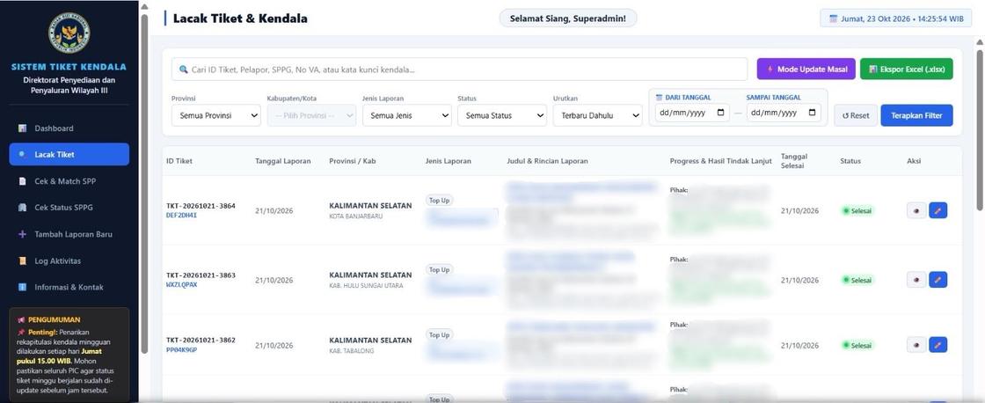Open Informasi & Kontak page
985x403 pixels.
coord(69,288)
